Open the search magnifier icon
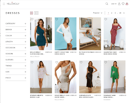The image size is (130, 103). (107, 4)
